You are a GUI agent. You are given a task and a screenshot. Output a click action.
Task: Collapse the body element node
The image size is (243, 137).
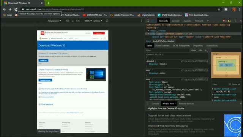tap(148, 34)
